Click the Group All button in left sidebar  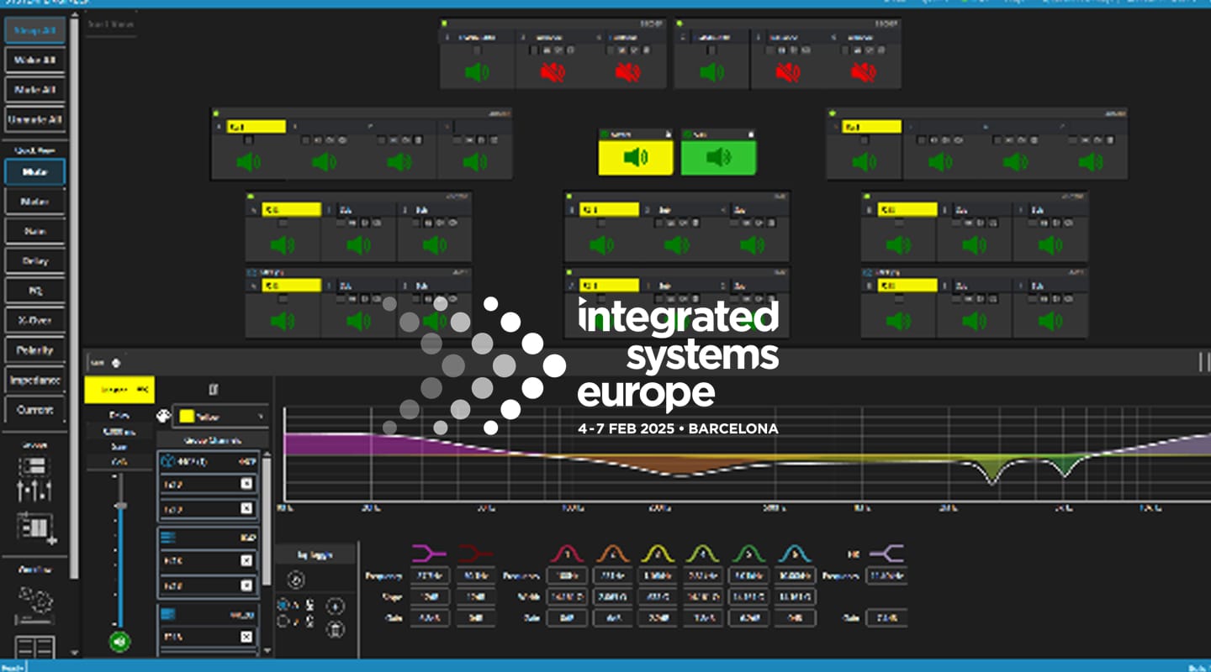pos(34,30)
